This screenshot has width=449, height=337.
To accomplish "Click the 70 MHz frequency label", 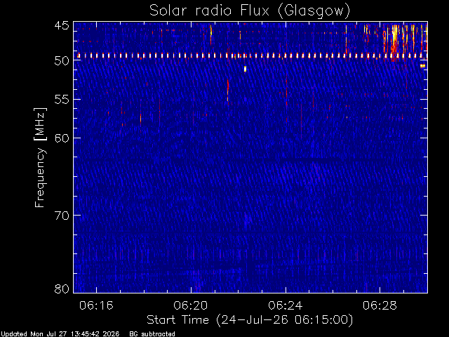I will (62, 216).
